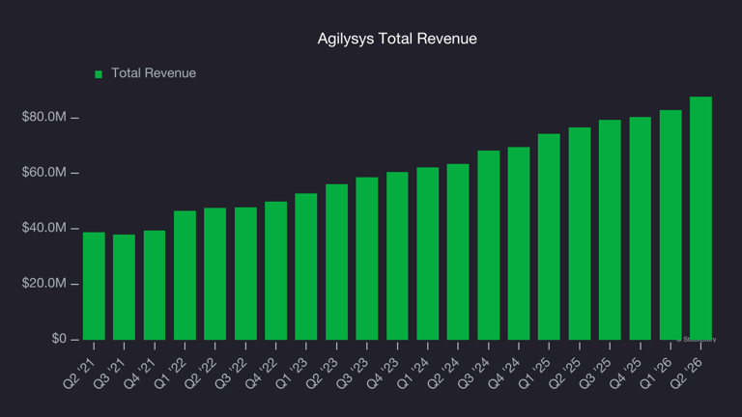Click the Q2 '26 revenue bar
This screenshot has height=417, width=742.
click(700, 218)
